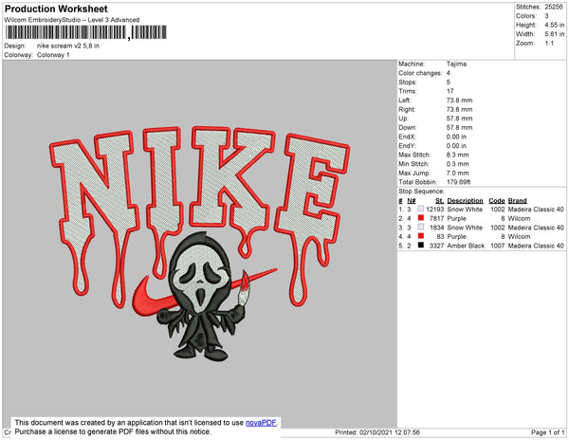Click the 'Page 1 of 1' footer text
569x440 pixels.
pos(547,432)
